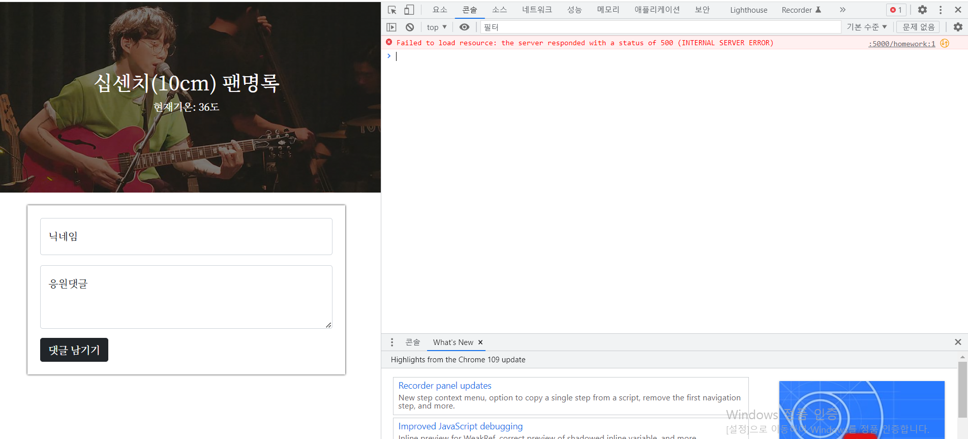The height and width of the screenshot is (439, 968).
Task: Close the bottom drawer
Action: 958,342
